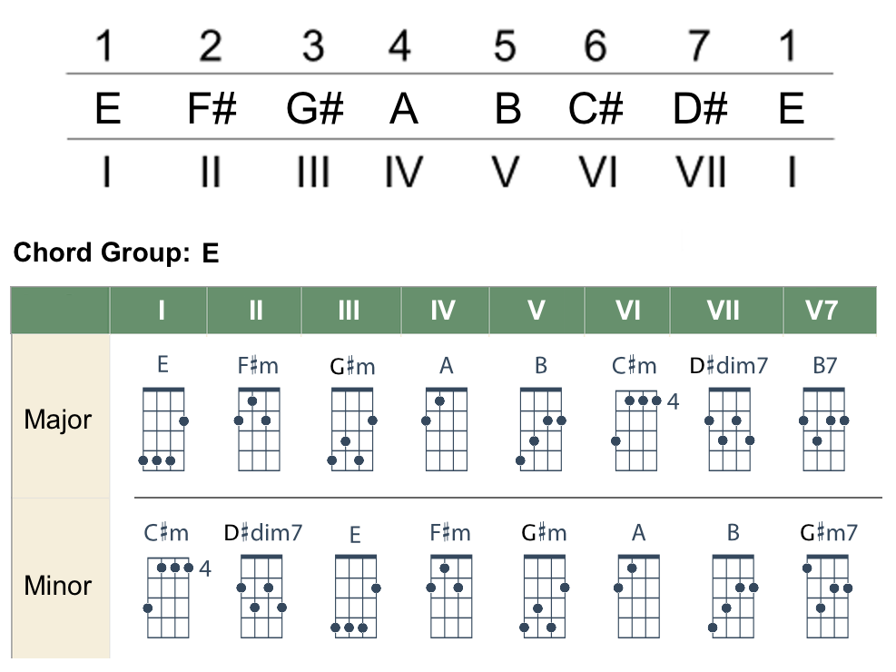Select the A chord diagram in Minor row
The width and height of the screenshot is (896, 672).
tap(639, 596)
